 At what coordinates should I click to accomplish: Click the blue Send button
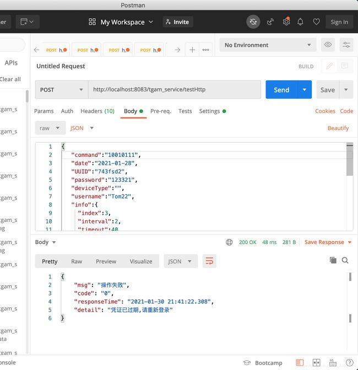point(281,90)
